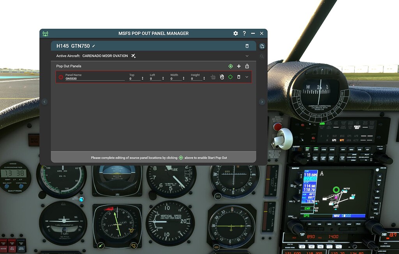Click the green circle to edit GNS530 panel location

point(230,77)
